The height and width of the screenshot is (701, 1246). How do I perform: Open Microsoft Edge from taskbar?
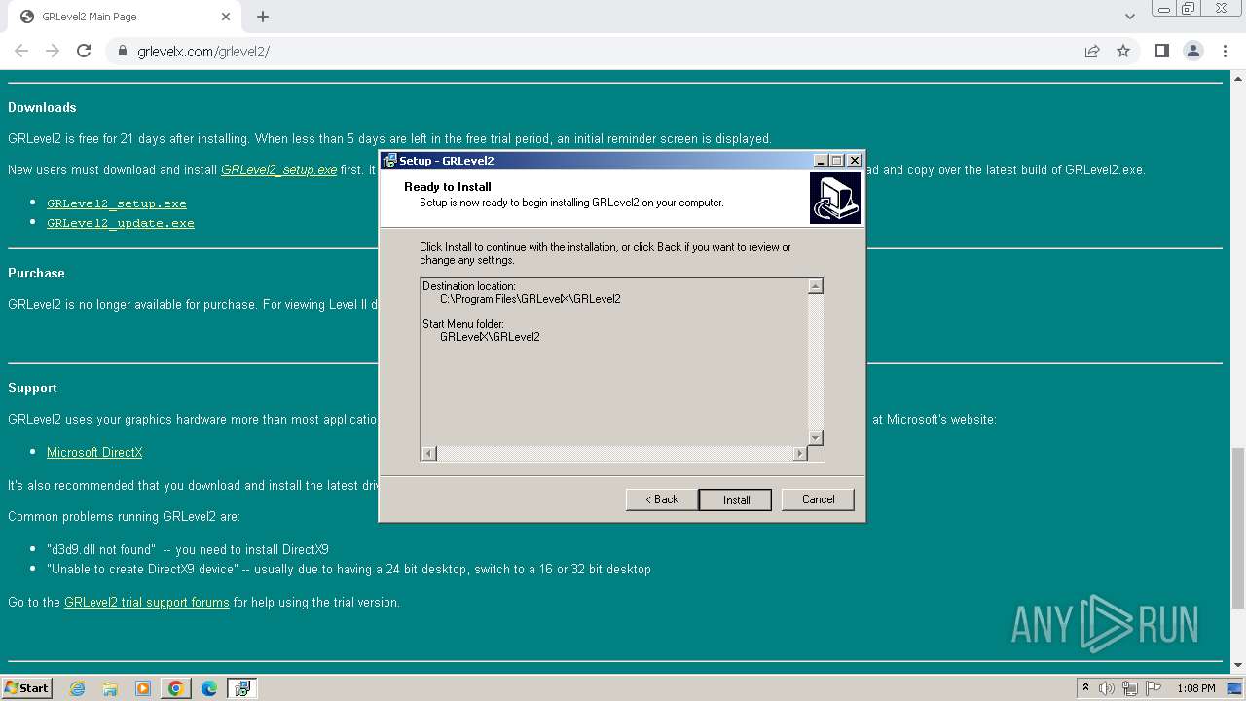pos(209,688)
